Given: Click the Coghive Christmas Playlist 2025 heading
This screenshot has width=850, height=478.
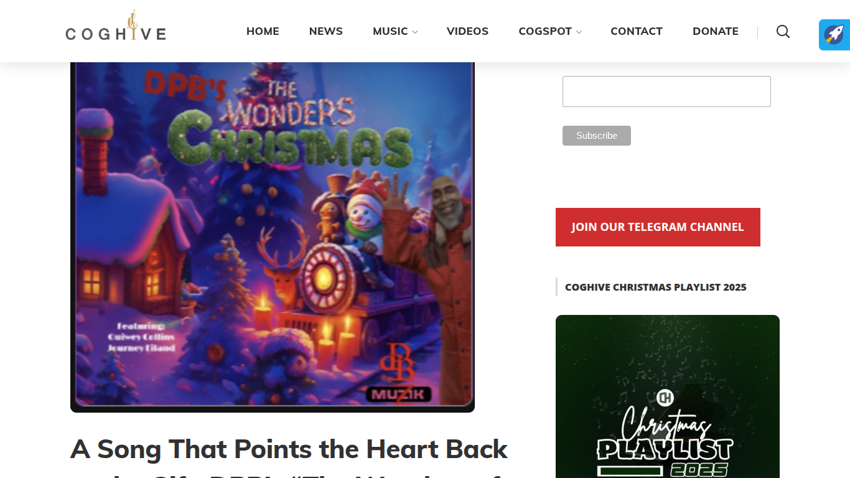Looking at the screenshot, I should pos(655,287).
